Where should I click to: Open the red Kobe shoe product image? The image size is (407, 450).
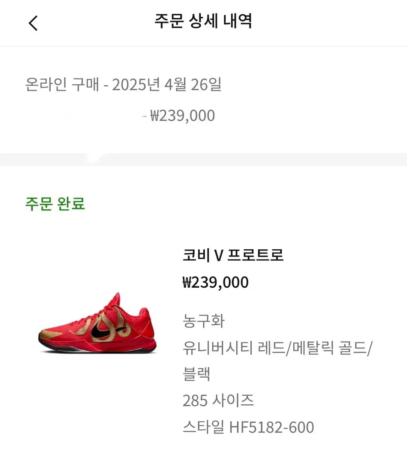point(97,323)
